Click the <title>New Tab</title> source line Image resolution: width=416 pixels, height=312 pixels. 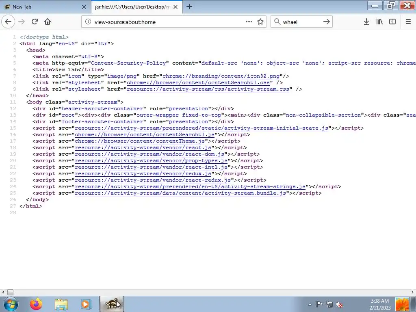tap(68, 69)
